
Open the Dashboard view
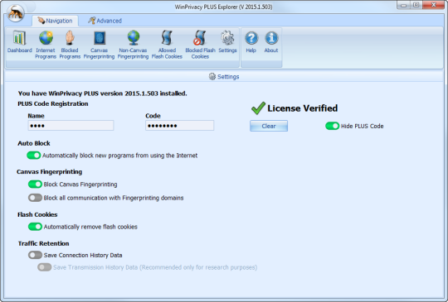click(19, 42)
